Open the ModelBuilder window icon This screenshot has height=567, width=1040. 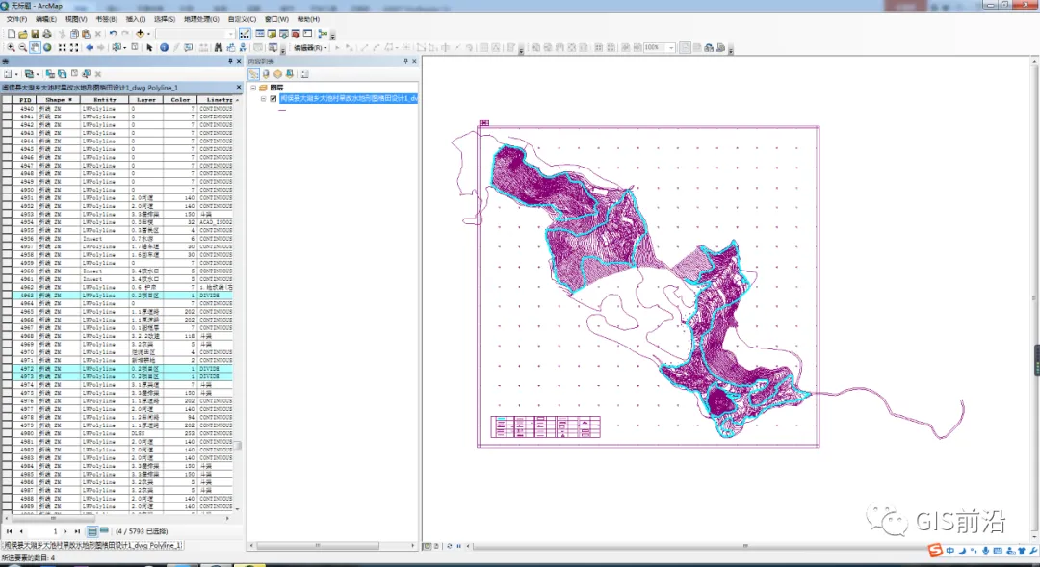323,33
